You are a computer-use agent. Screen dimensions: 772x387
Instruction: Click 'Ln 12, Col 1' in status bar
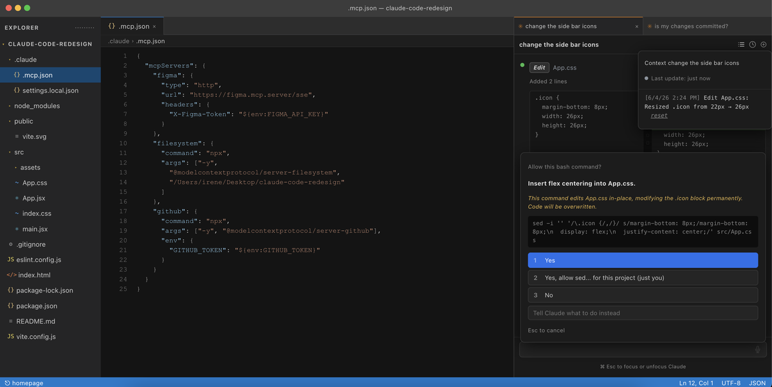coord(696,382)
